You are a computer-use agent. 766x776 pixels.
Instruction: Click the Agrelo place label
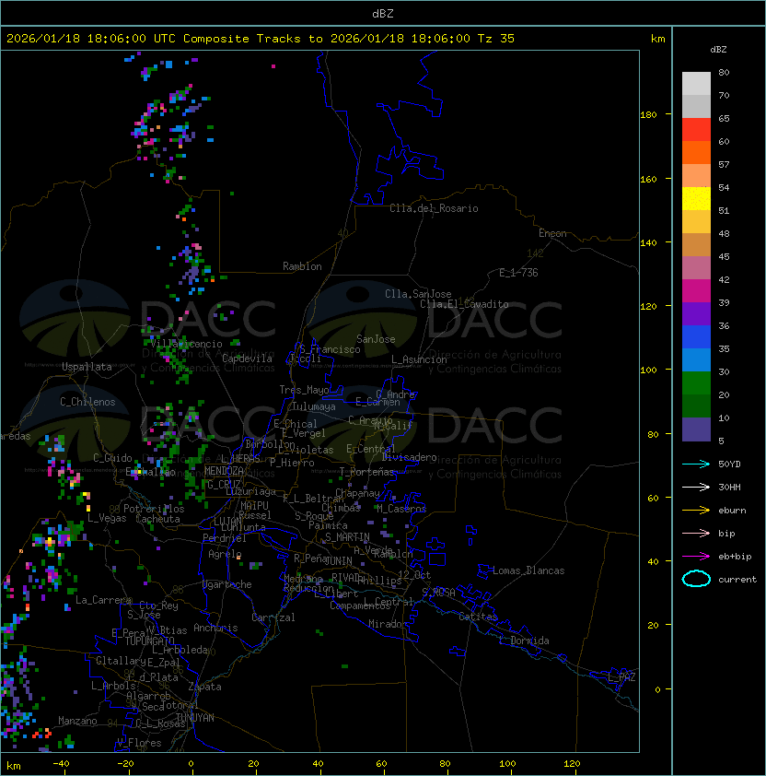225,554
